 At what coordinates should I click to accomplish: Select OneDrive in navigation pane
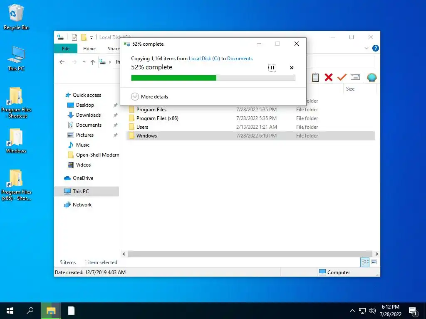(83, 178)
